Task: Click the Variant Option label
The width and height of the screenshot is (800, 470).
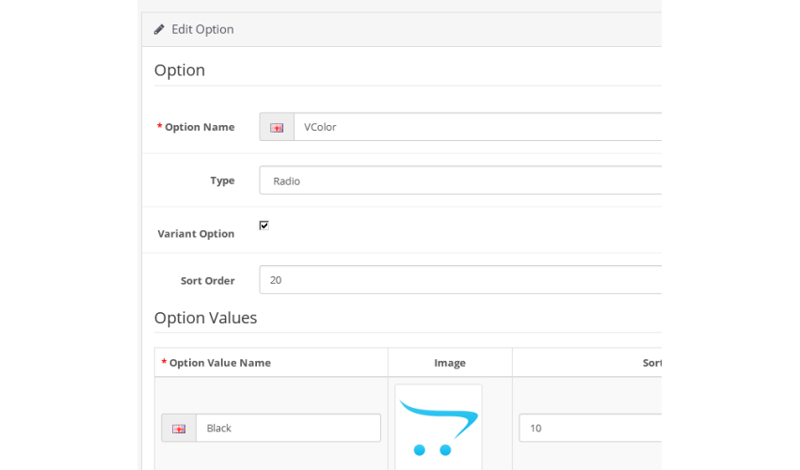Action: (196, 234)
